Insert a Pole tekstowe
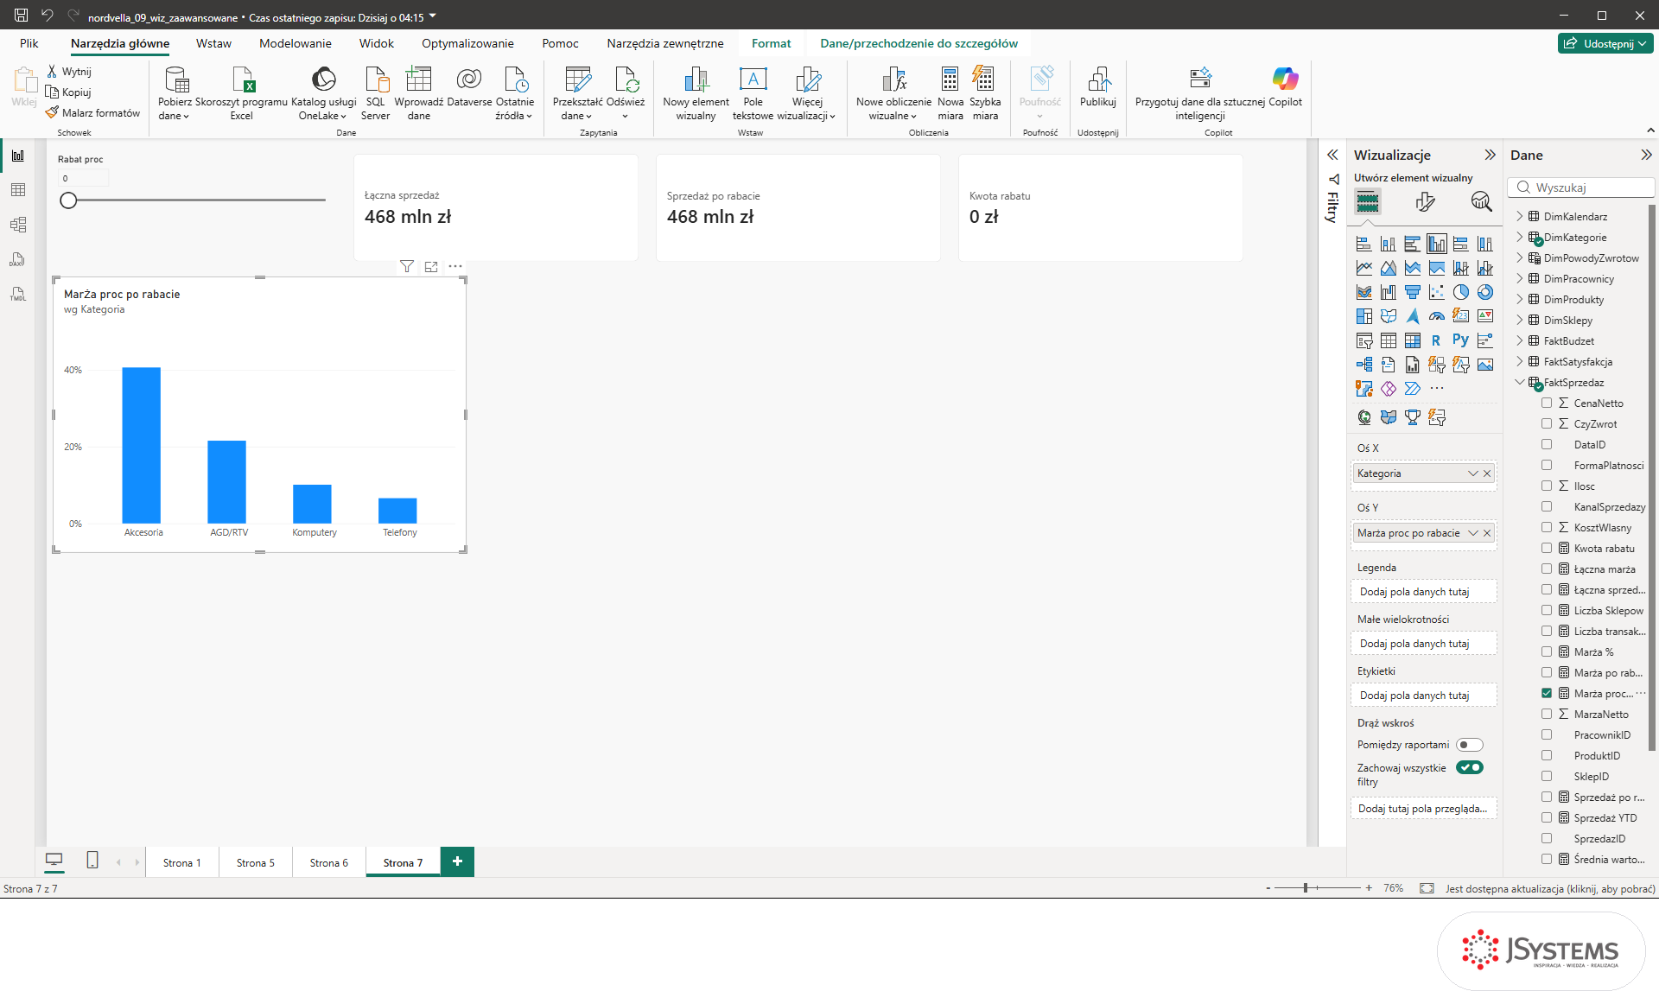Viewport: 1659px width, 1004px height. pyautogui.click(x=753, y=93)
